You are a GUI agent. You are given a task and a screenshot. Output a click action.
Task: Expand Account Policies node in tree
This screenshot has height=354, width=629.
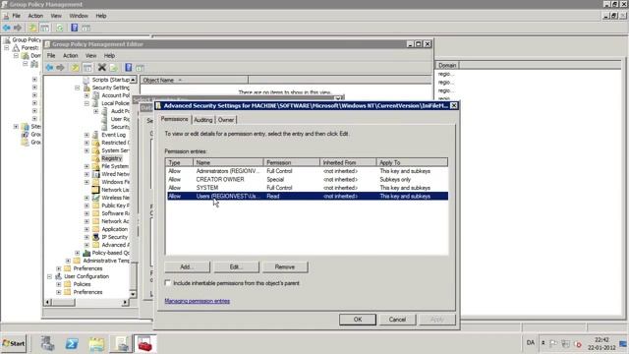86,95
